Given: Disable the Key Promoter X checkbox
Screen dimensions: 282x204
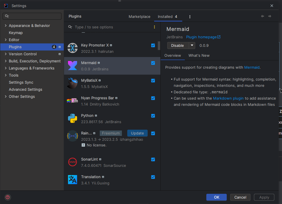Looking at the screenshot, I should tap(153, 45).
